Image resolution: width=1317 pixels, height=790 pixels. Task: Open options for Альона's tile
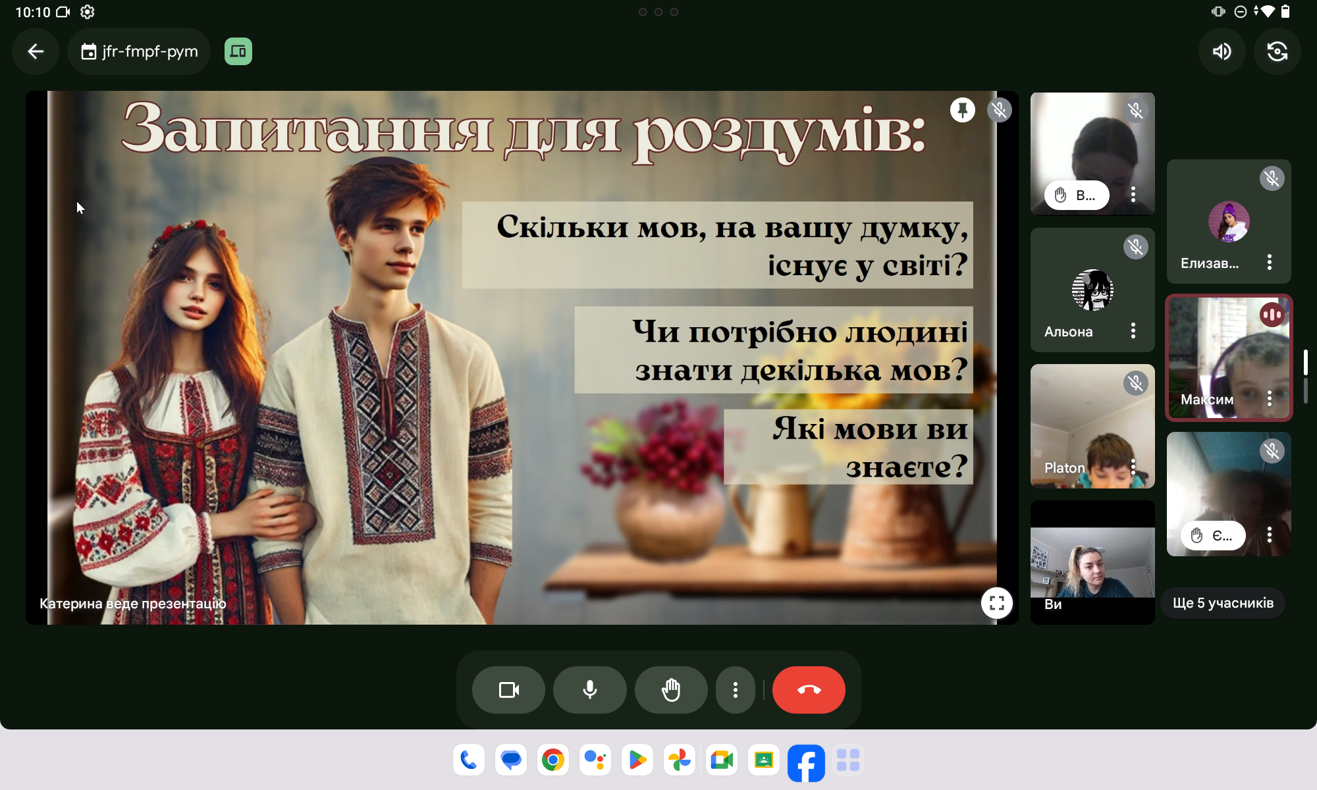[1133, 330]
